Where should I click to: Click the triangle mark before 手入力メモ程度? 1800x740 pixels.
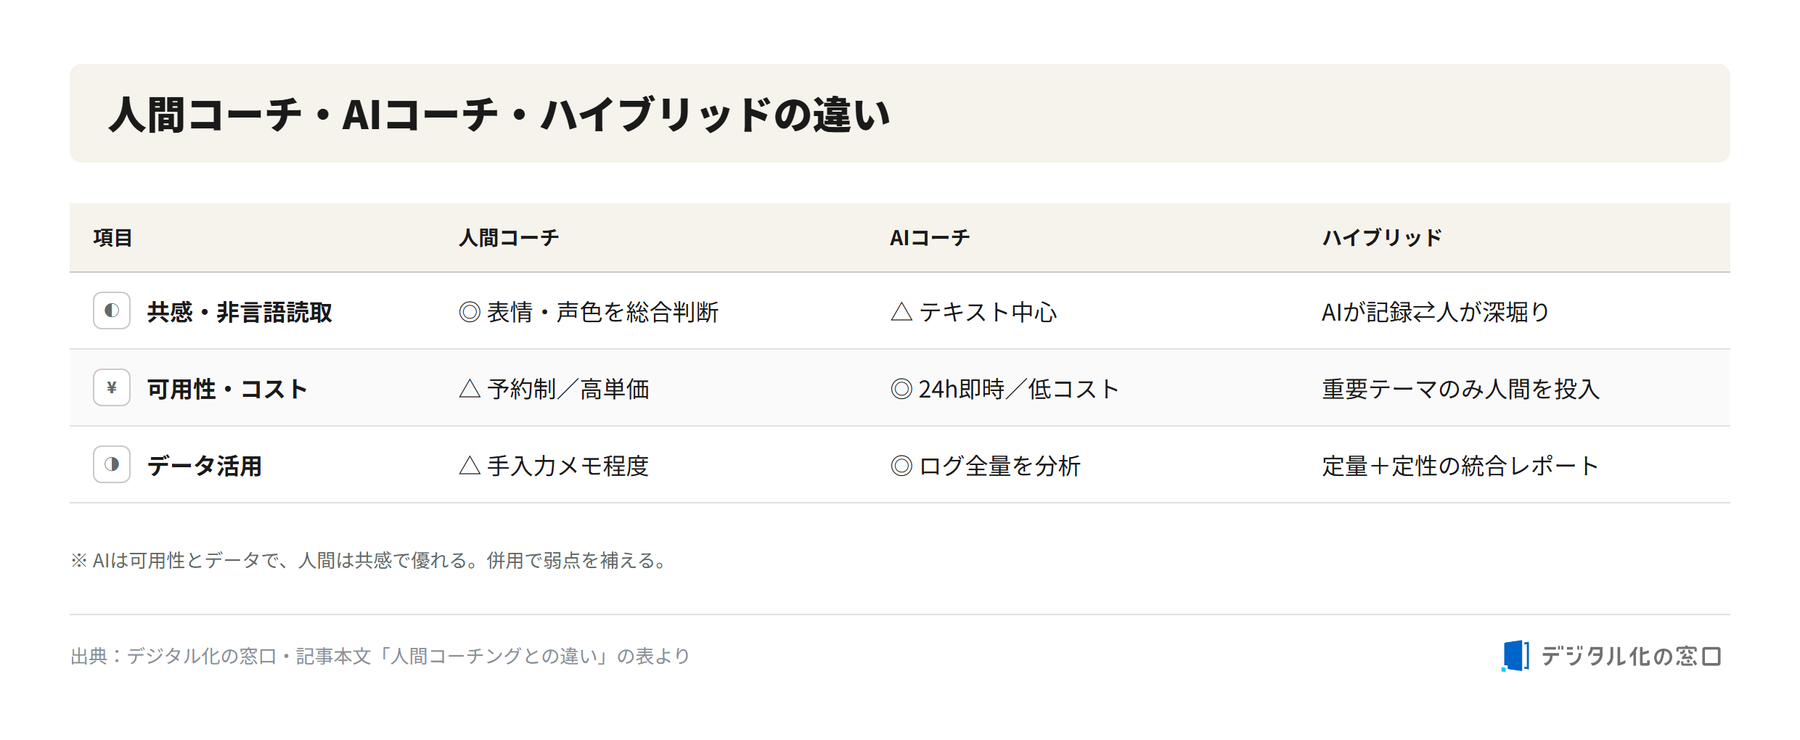(470, 466)
